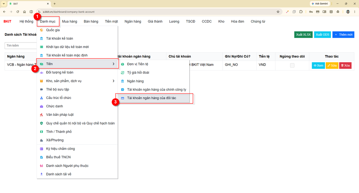Select Tài khoản ngân hàng của đối tác entry
This screenshot has width=359, height=193.
pos(154,98)
